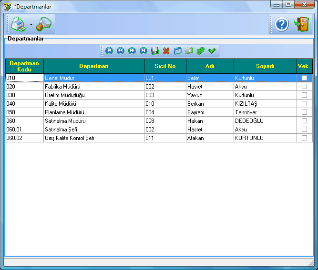Go to the next record
The height and width of the screenshot is (270, 318).
click(x=132, y=50)
